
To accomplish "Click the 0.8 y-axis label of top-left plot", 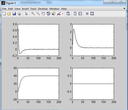I will (x=15, y=24).
